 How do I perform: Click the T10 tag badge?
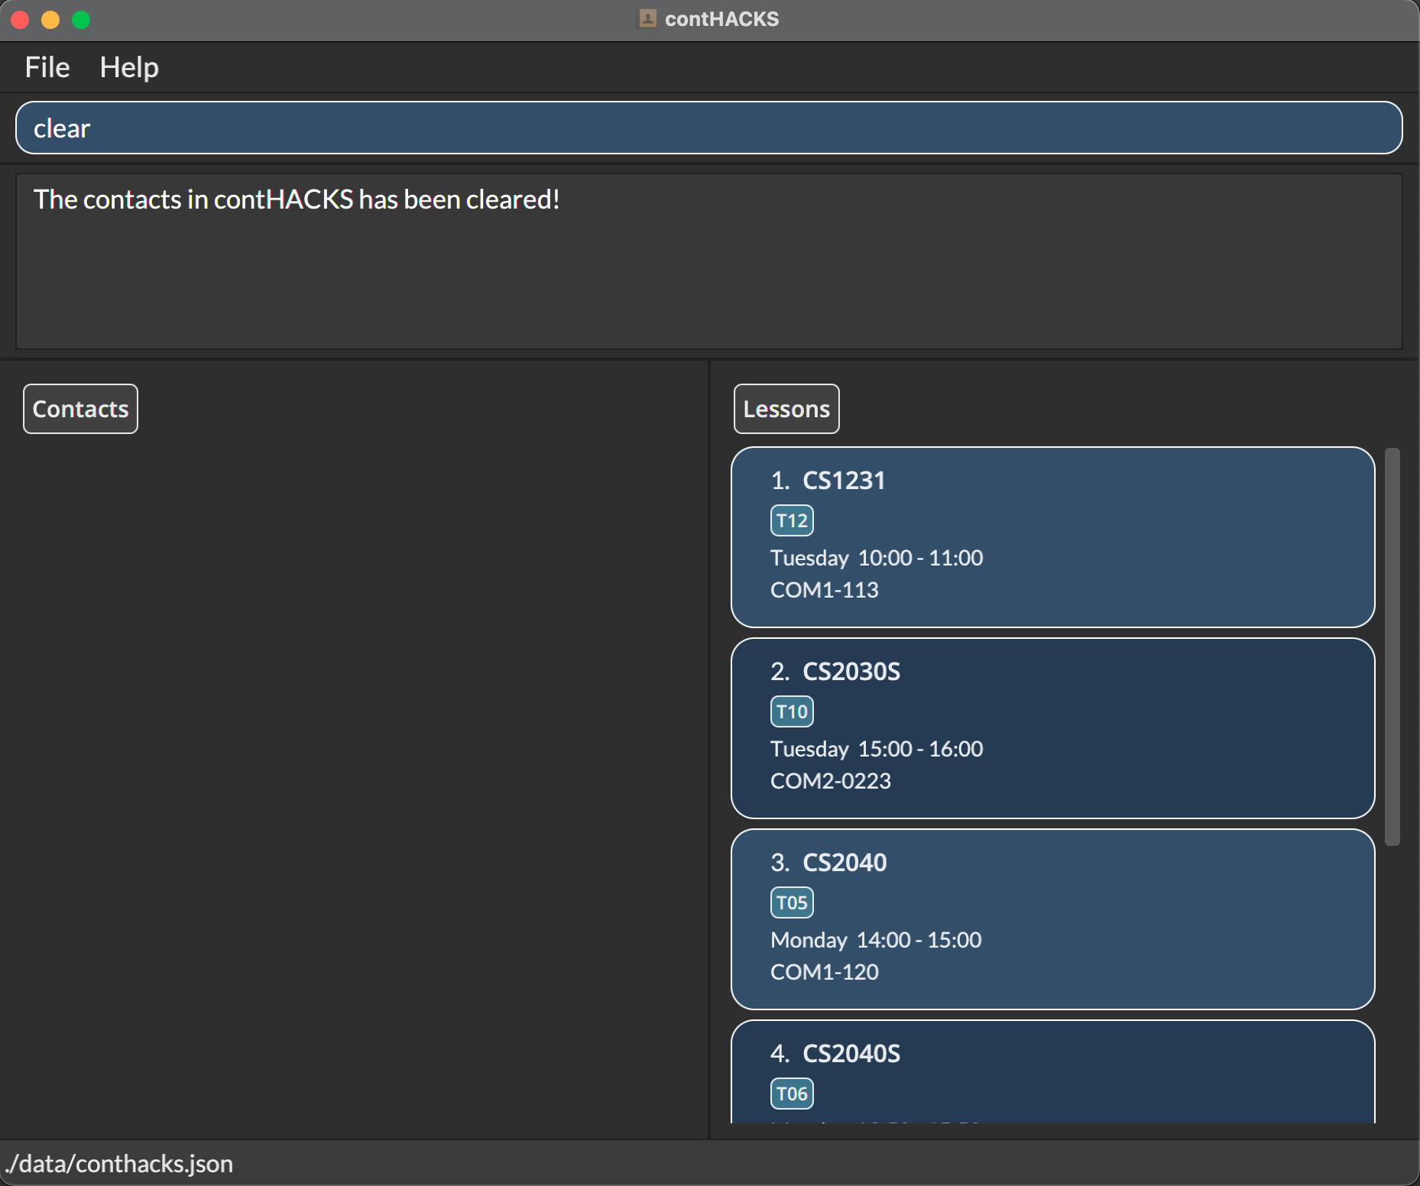coord(791,711)
